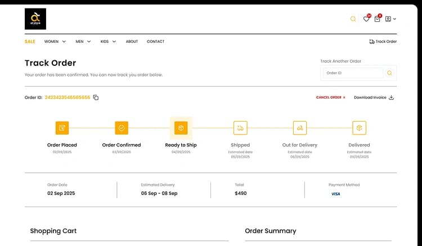Click the Shipped label
The height and width of the screenshot is (246, 422).
(240, 145)
